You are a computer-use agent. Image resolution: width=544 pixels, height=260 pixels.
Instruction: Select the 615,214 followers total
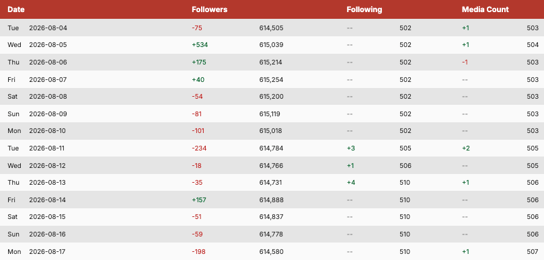point(270,62)
